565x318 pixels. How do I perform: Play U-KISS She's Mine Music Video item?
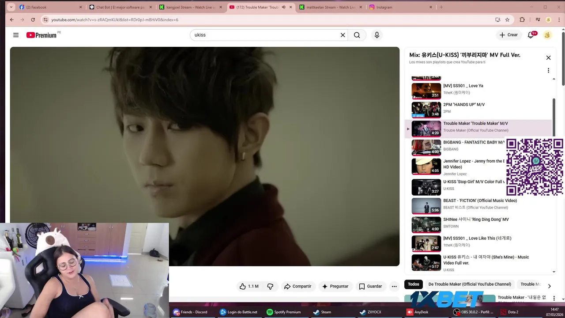tap(478, 263)
